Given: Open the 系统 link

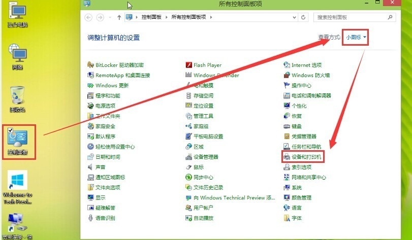Looking at the screenshot, I should [x=297, y=188].
